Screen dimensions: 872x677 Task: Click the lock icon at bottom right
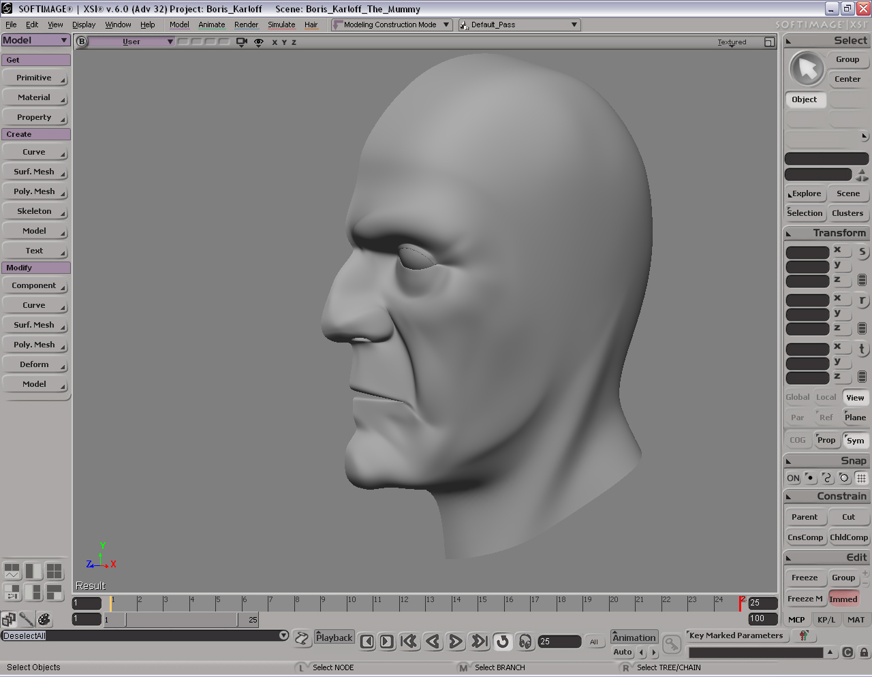(x=864, y=652)
